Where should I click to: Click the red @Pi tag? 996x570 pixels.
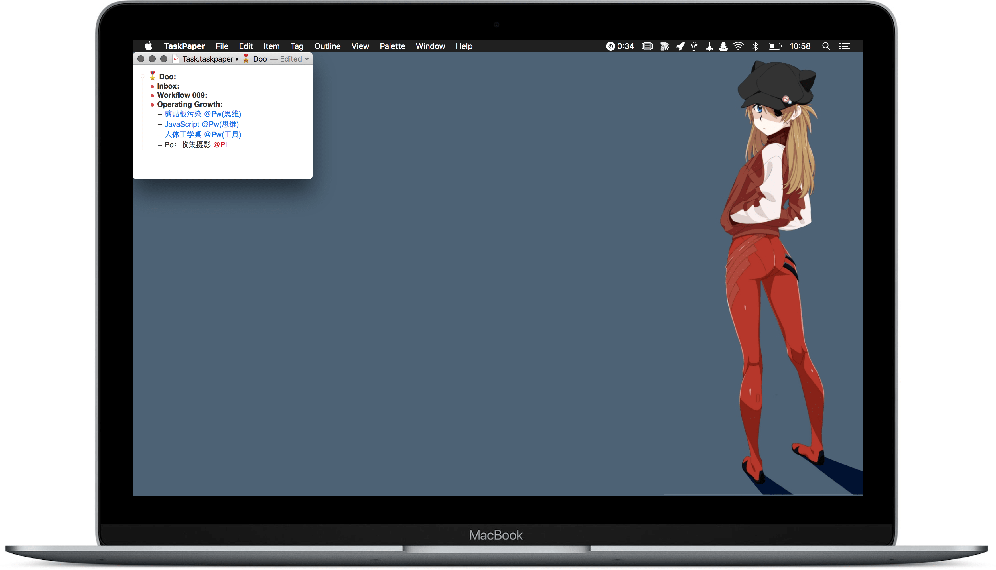point(220,145)
